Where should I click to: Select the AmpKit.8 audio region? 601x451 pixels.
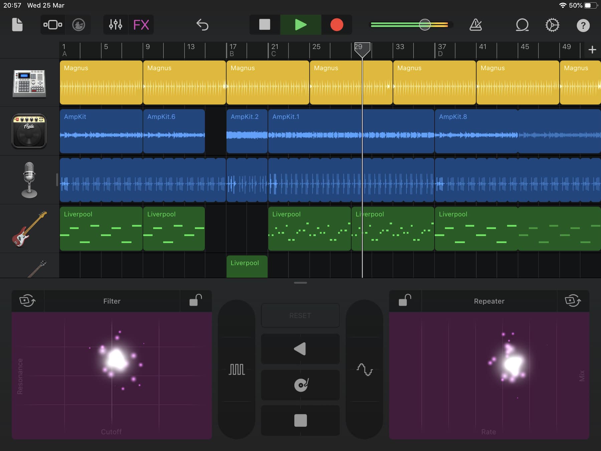(x=518, y=131)
